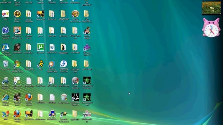Launch the Microsoft Office shortcut

click(x=17, y=81)
